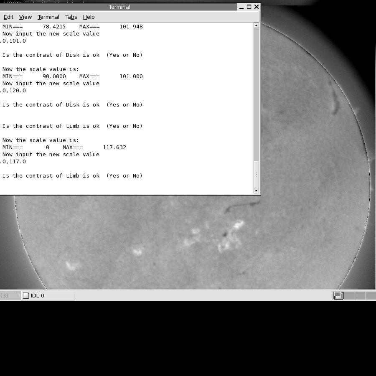Open the View menu
376x376 pixels.
coord(25,17)
